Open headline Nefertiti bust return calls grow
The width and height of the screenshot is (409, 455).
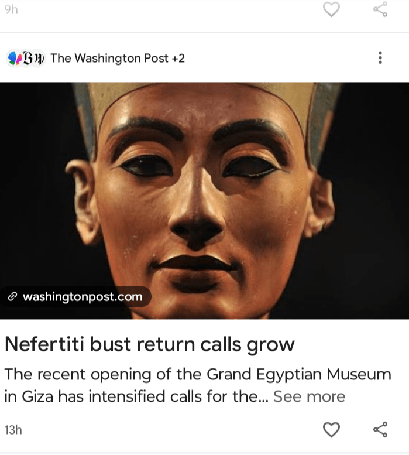coord(150,345)
